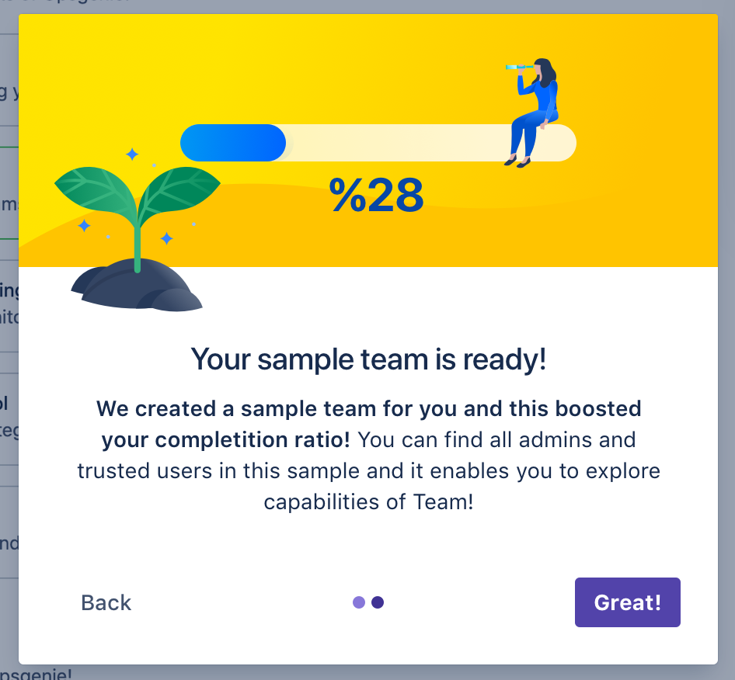The width and height of the screenshot is (735, 680).
Task: Click the dimmed background left of the dialog
Action: pyautogui.click(x=9, y=328)
